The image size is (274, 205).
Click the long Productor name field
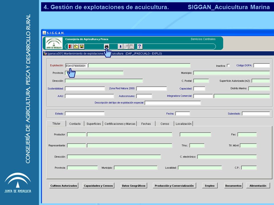click(130, 134)
